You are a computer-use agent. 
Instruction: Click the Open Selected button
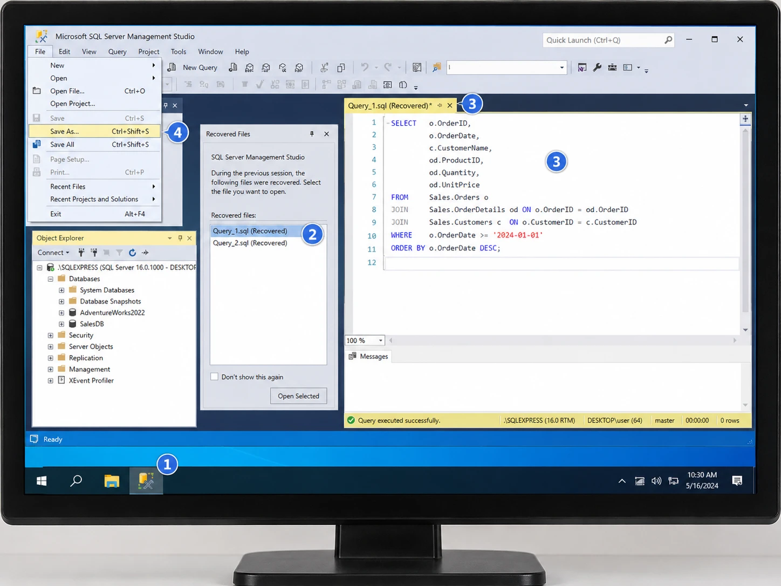point(299,396)
